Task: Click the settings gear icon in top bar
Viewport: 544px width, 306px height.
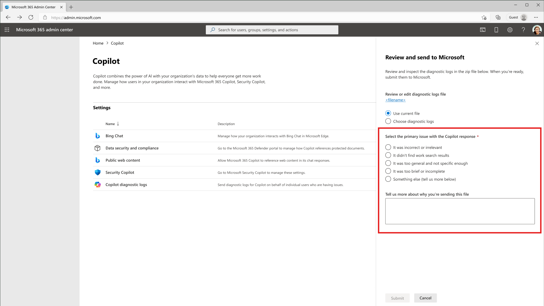Action: (510, 30)
